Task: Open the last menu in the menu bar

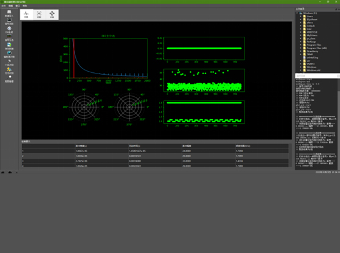Action: click(24, 6)
